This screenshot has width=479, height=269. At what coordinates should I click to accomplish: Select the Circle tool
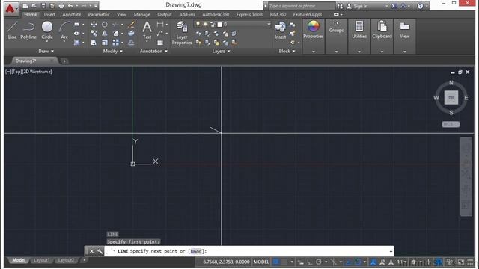tap(47, 30)
